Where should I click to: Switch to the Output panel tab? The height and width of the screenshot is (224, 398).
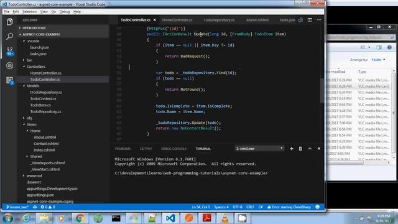coord(146,149)
